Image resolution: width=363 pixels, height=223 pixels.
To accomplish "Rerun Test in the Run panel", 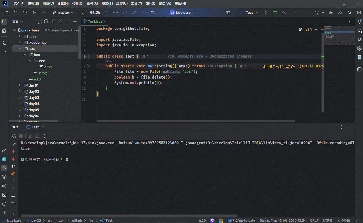I will (14, 136).
